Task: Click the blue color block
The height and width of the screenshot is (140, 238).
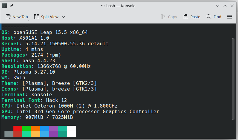Action: point(45,128)
